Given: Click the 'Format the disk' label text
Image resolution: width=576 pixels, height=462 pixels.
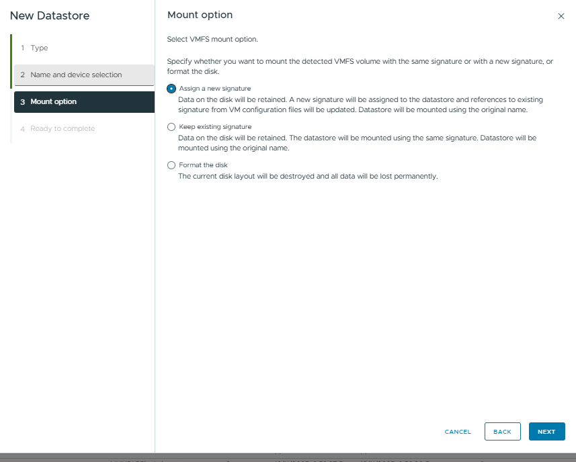Looking at the screenshot, I should [x=203, y=165].
